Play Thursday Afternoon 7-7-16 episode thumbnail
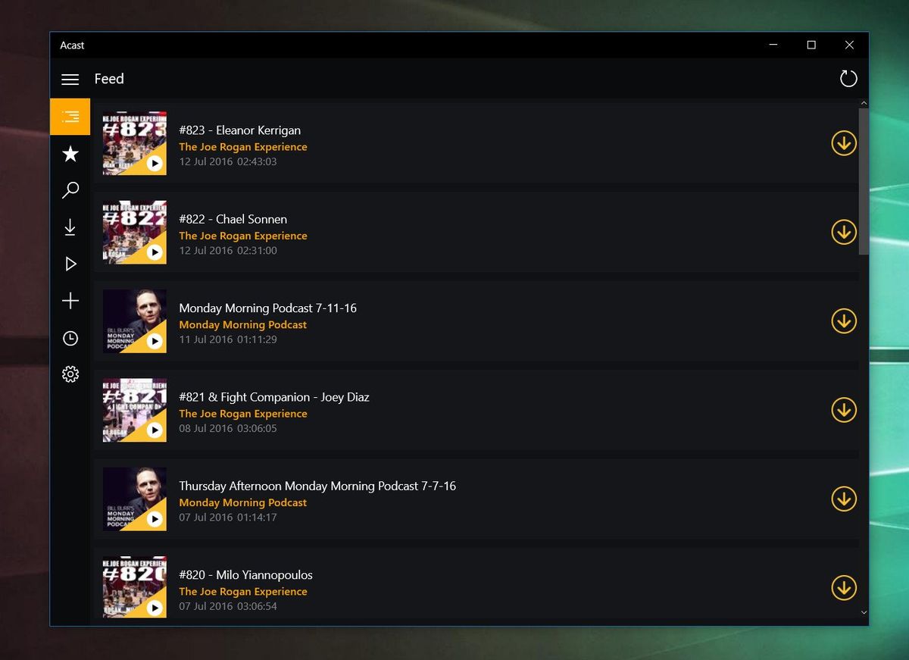The height and width of the screenshot is (660, 909). tap(155, 519)
